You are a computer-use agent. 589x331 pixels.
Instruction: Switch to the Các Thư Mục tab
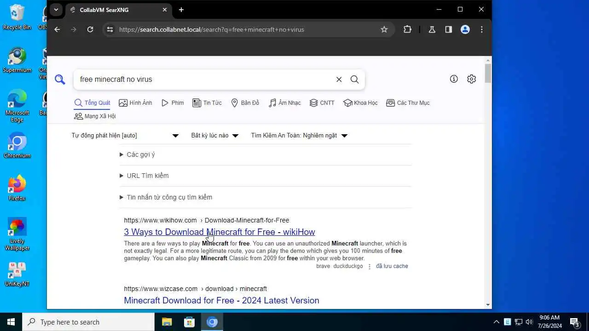tap(408, 103)
